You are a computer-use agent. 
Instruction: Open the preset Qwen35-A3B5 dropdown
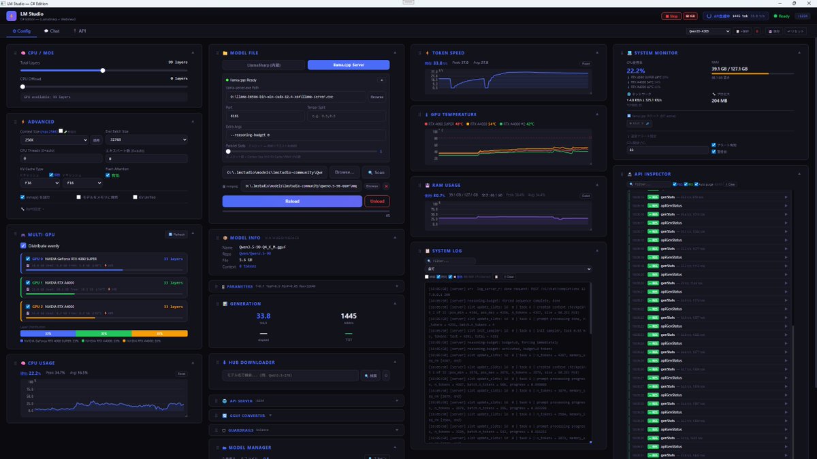pyautogui.click(x=709, y=31)
